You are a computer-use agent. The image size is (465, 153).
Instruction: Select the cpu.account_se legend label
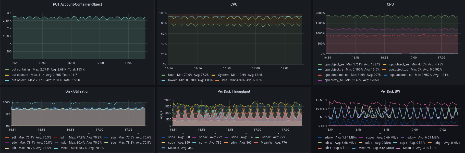(401, 75)
